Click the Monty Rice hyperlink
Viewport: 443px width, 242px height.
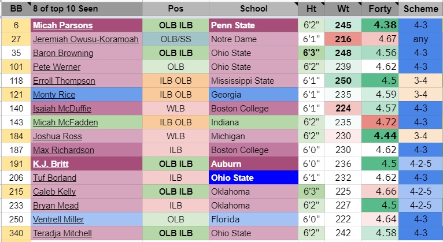(54, 95)
